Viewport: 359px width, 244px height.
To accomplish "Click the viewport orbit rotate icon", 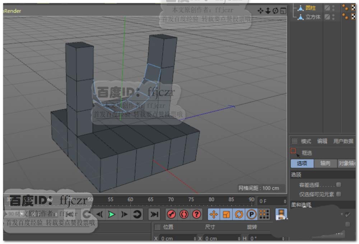I will tap(275, 11).
